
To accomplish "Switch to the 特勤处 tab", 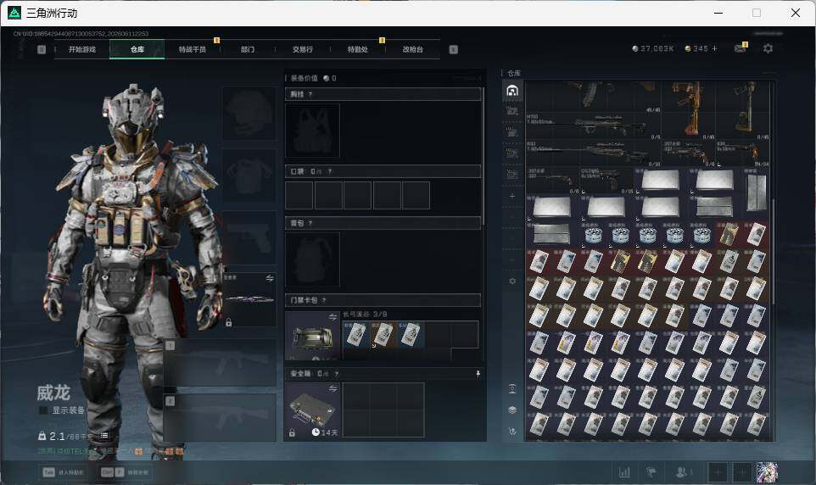I will 358,49.
